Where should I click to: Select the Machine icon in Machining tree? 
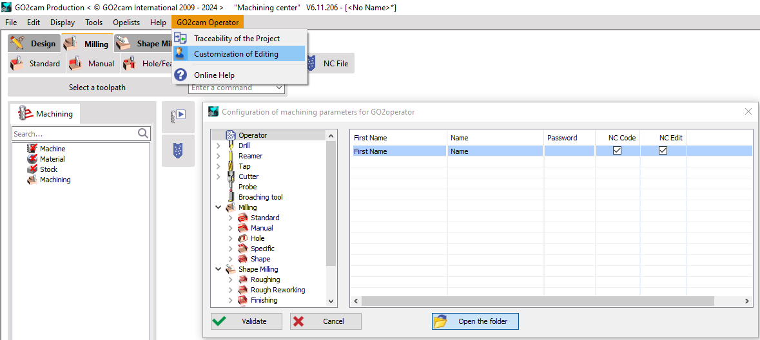32,149
